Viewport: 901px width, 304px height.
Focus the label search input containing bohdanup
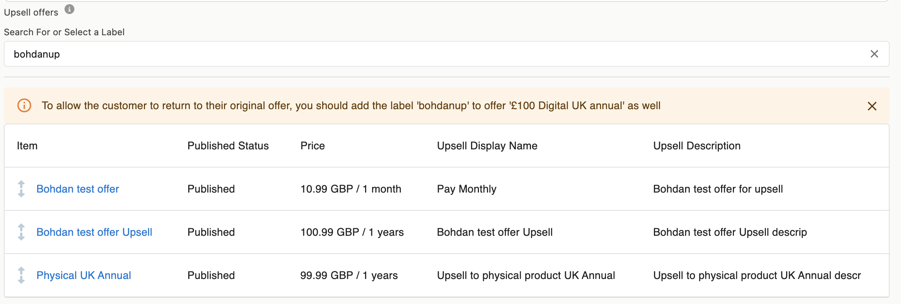click(x=417, y=54)
